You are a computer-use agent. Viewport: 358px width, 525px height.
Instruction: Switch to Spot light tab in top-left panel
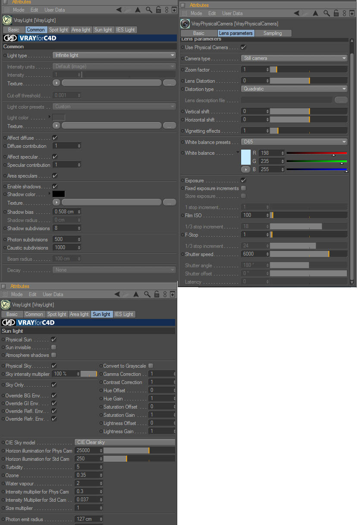(58, 30)
